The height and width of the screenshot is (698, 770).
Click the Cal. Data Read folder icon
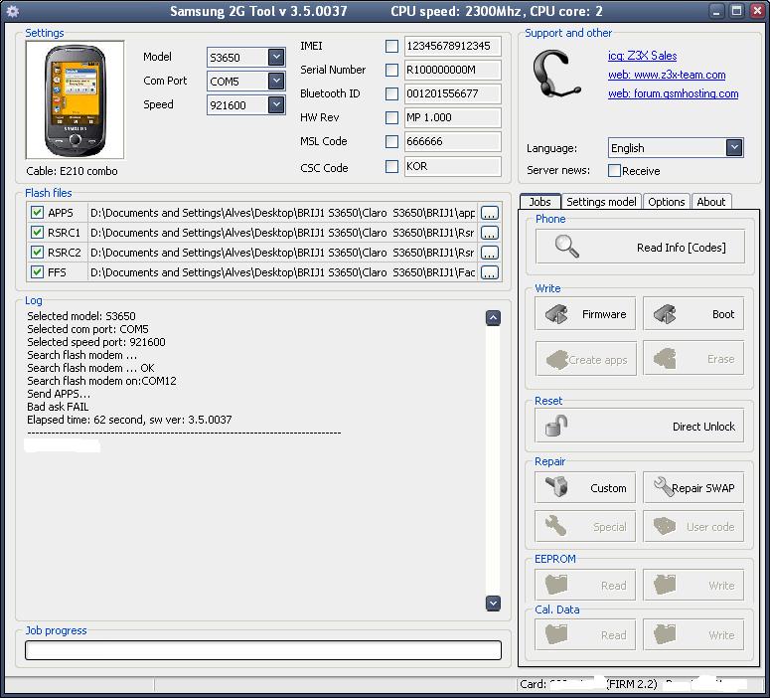coord(556,634)
